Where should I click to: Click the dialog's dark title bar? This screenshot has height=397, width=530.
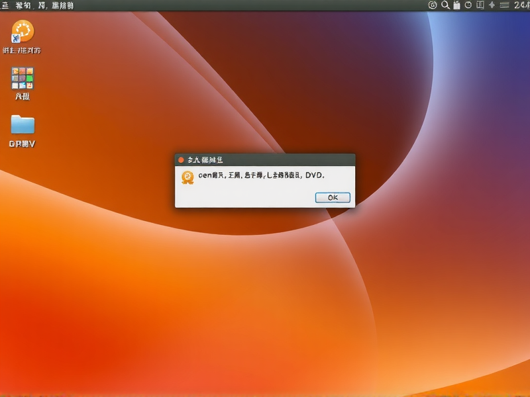[278, 159]
